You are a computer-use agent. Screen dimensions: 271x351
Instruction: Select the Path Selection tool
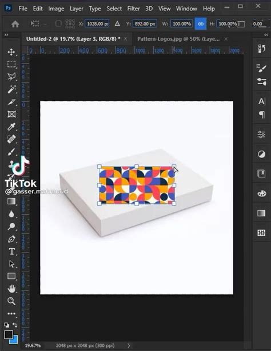[x=11, y=264]
